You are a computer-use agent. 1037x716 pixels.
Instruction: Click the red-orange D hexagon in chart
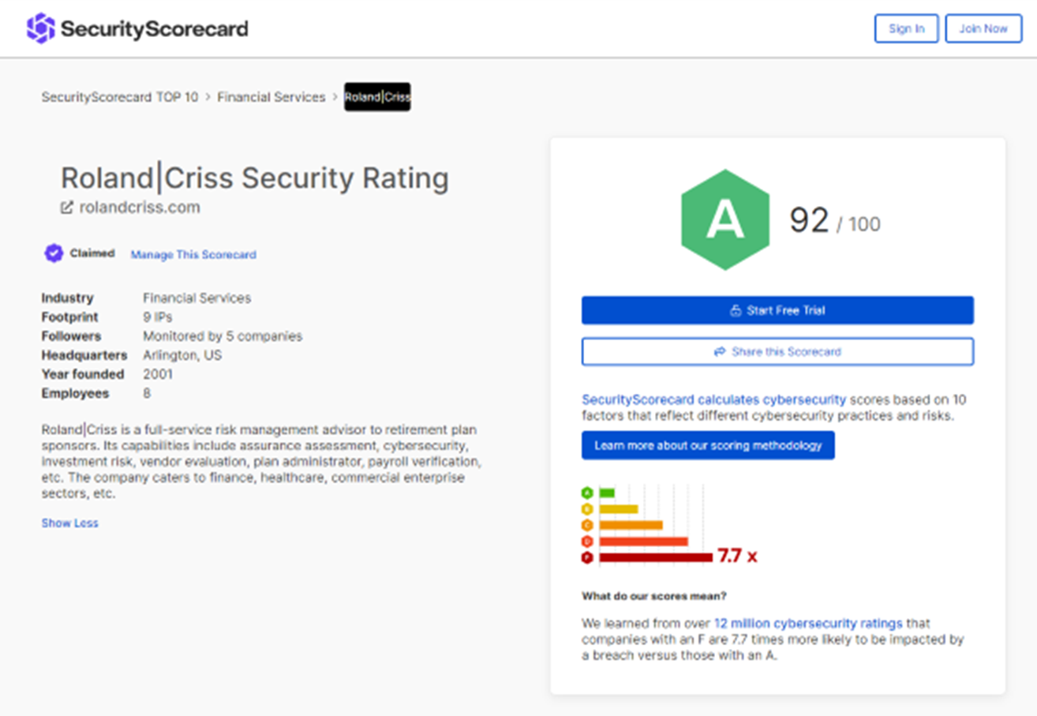(587, 542)
